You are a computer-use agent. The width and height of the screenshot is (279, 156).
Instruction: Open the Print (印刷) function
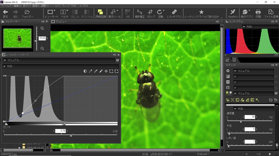(258, 13)
